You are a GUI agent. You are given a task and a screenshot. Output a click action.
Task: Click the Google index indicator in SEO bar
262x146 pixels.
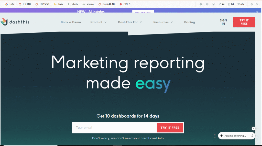coord(10,4)
